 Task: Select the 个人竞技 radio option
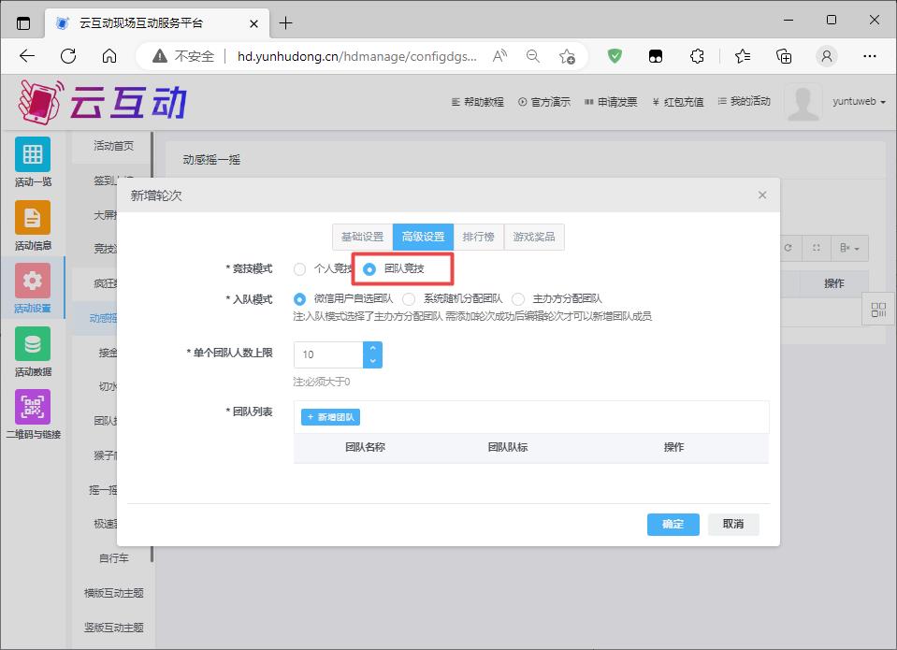[300, 269]
